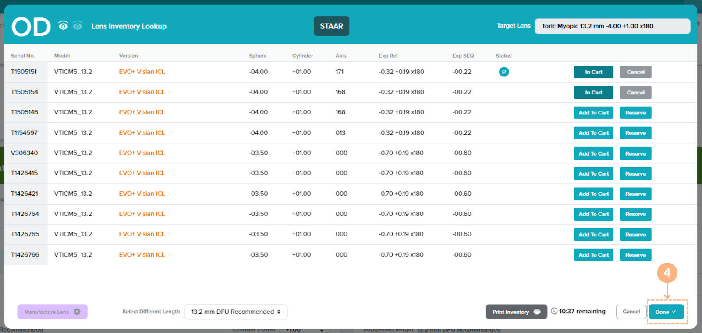Click the checkmark on the Done button
This screenshot has width=702, height=333.
[x=674, y=312]
